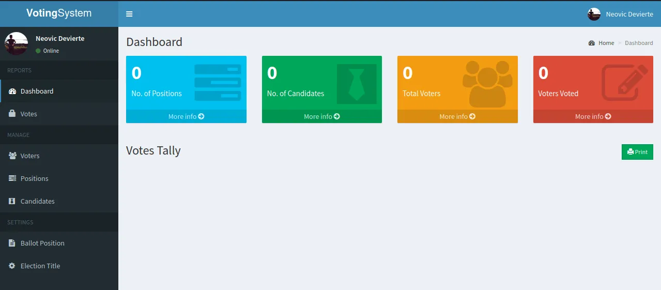Open the Neovic Devierte user dropdown in header
661x290 pixels.
(620, 14)
